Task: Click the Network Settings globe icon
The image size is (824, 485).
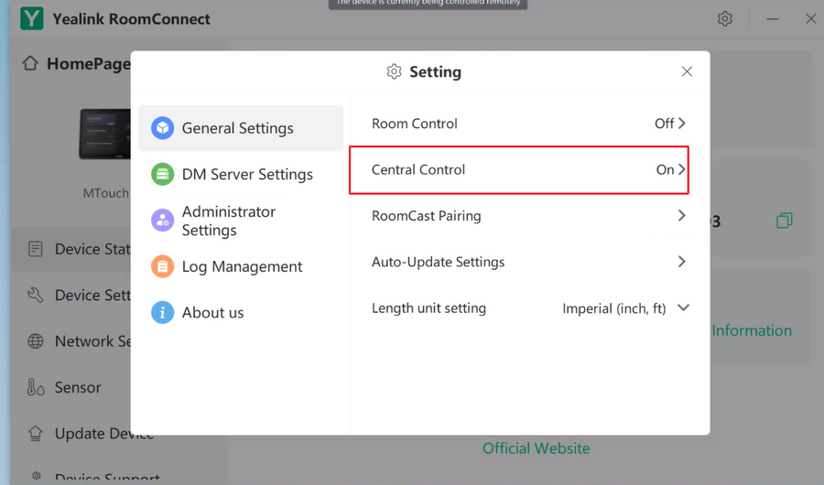Action: coord(35,341)
